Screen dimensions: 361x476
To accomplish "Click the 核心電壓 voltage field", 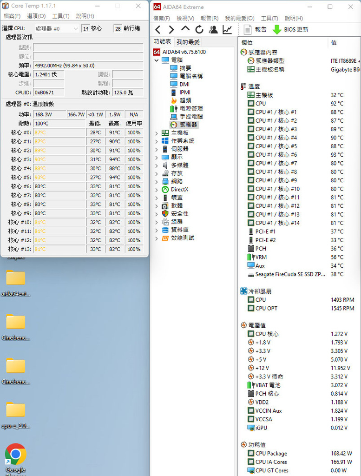I will [49, 74].
